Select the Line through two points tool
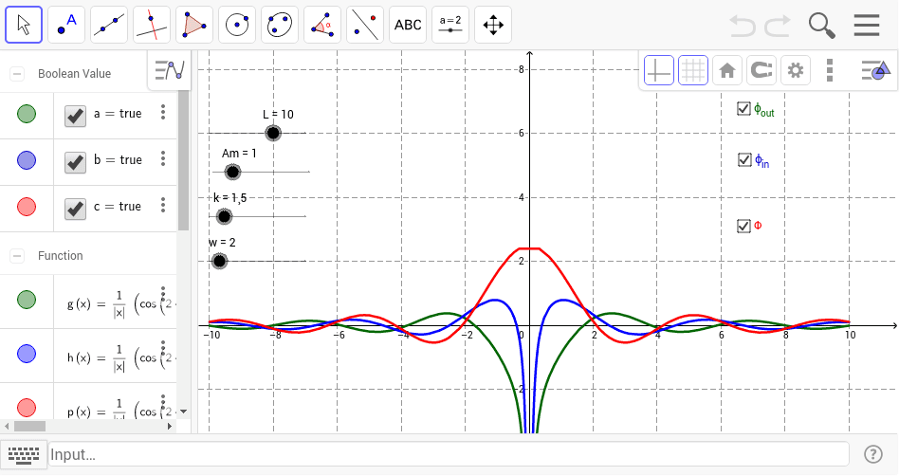 [109, 26]
